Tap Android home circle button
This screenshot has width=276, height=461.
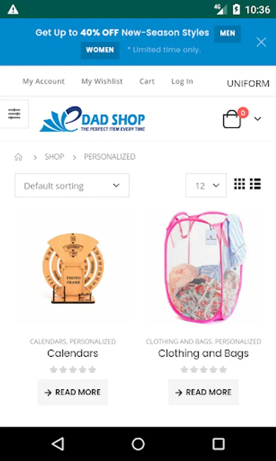pos(138,444)
